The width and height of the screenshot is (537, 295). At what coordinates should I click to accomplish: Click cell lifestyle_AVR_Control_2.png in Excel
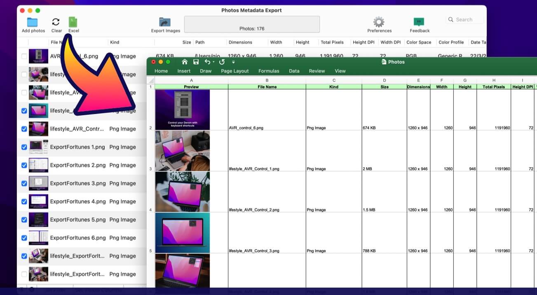tap(267, 192)
